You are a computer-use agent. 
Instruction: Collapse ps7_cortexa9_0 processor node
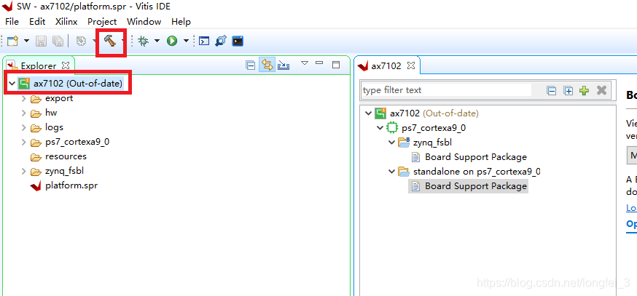380,128
